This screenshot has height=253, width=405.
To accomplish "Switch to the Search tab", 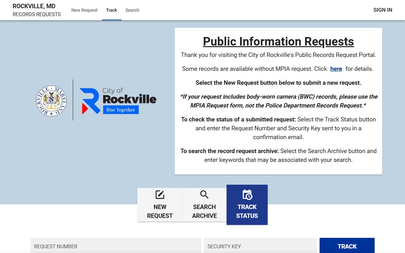I will click(132, 10).
